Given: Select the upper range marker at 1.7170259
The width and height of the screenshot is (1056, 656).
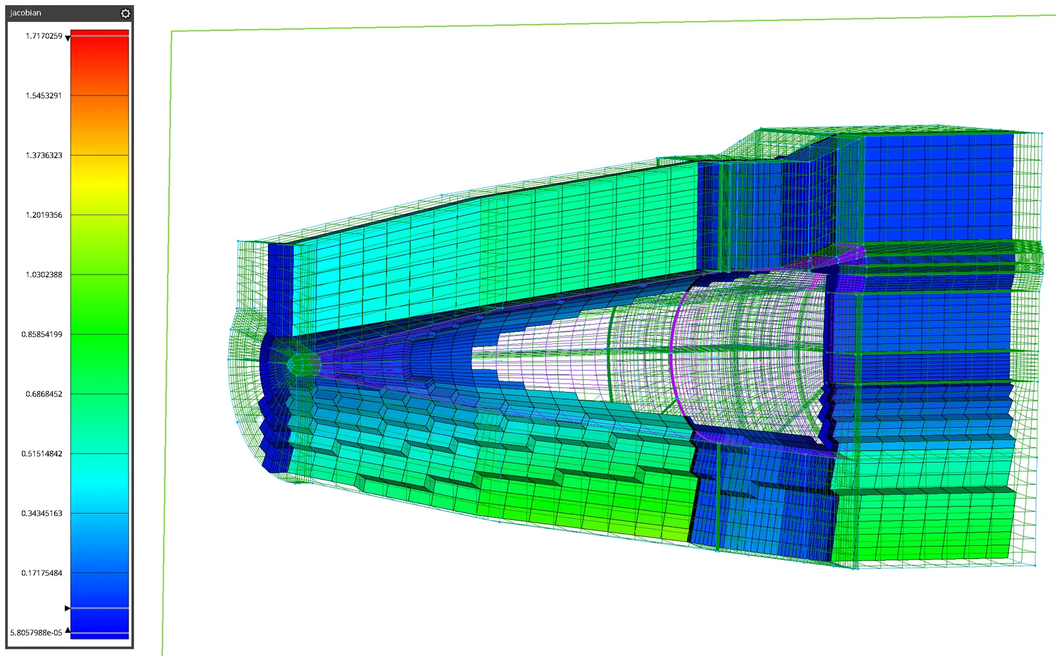Looking at the screenshot, I should pos(67,39).
